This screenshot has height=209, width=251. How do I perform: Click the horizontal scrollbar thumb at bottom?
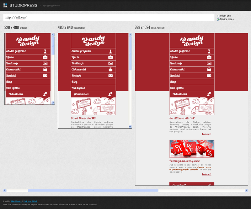point(93,190)
